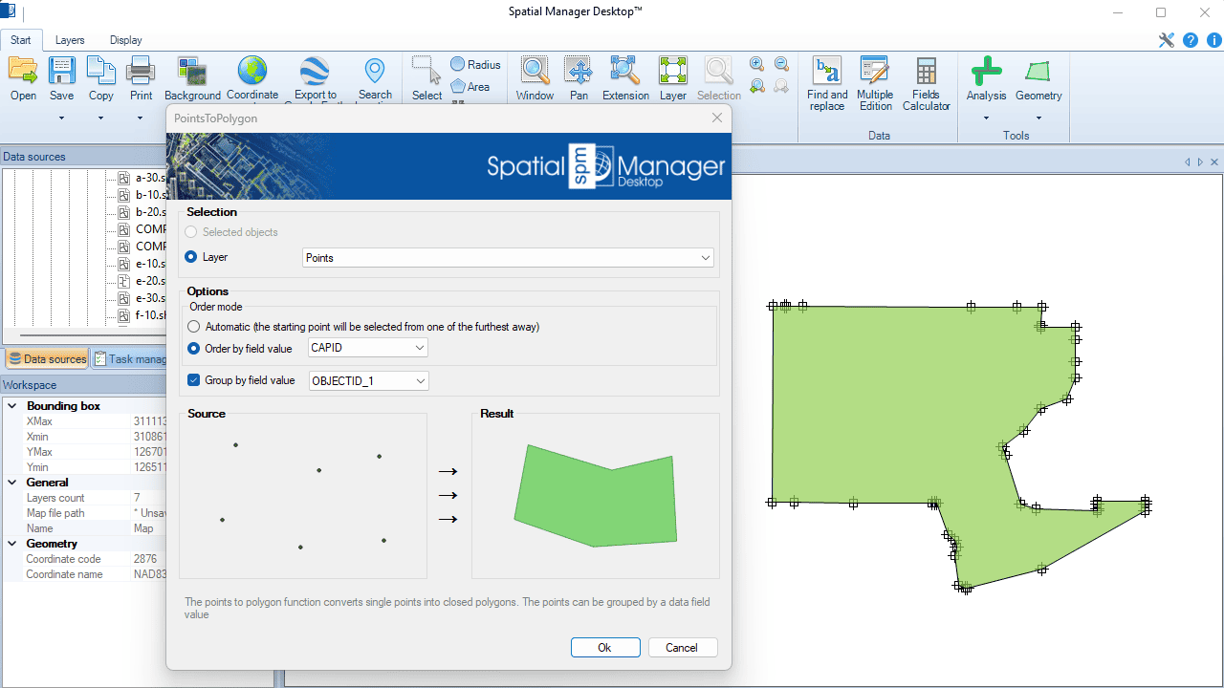Click the Coordinate code value 2876

point(144,559)
